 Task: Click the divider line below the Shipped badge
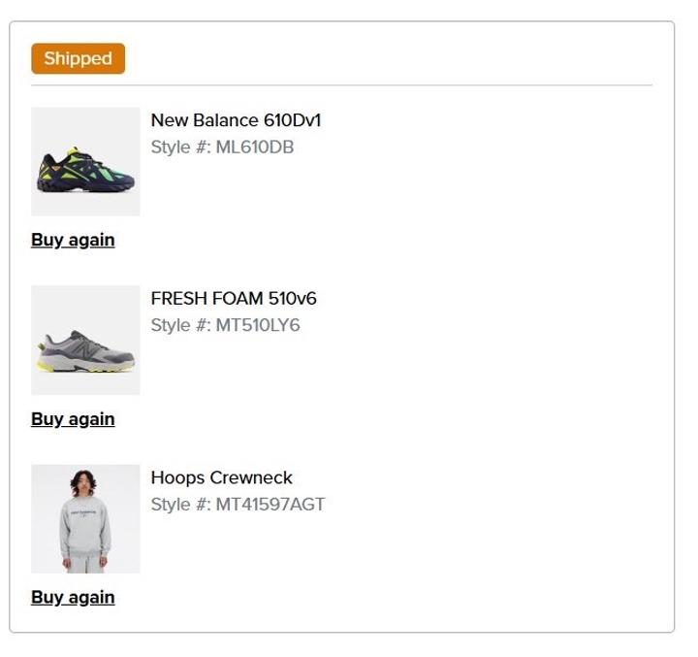point(341,85)
